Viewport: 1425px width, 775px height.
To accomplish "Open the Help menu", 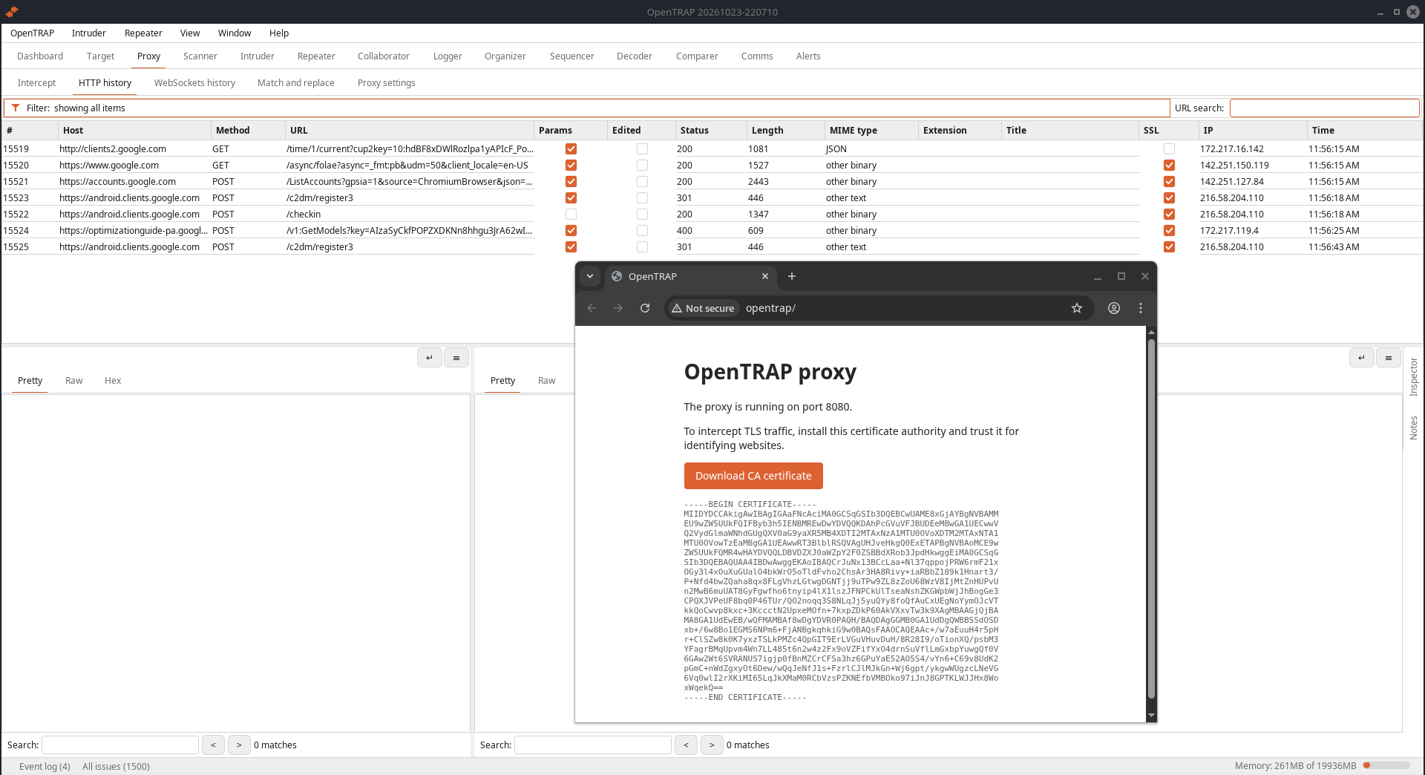I will click(279, 33).
